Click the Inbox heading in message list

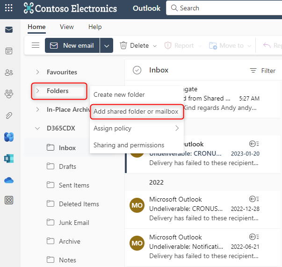[159, 70]
